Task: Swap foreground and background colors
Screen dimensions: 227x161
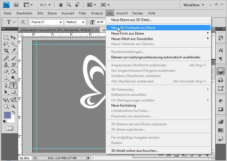Action: point(14,112)
